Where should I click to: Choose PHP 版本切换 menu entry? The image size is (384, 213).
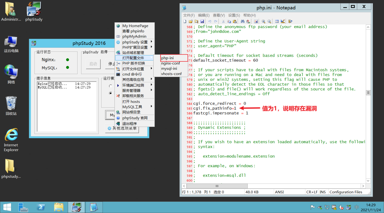pos(135,63)
